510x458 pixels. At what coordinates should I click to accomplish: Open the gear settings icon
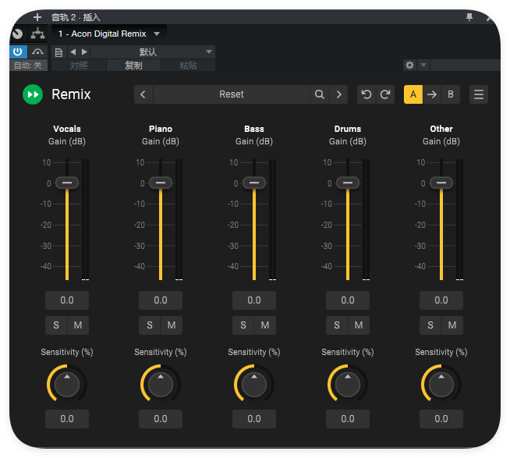click(x=409, y=65)
